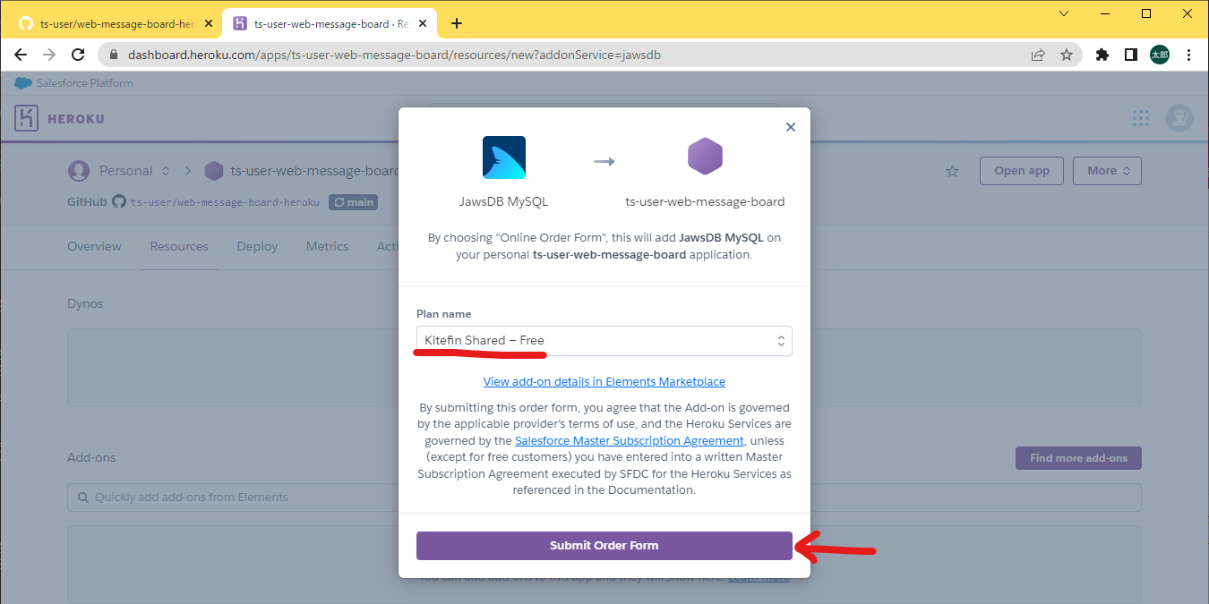1209x604 pixels.
Task: Click the app hexagon icon in breadcrumb
Action: coord(214,171)
